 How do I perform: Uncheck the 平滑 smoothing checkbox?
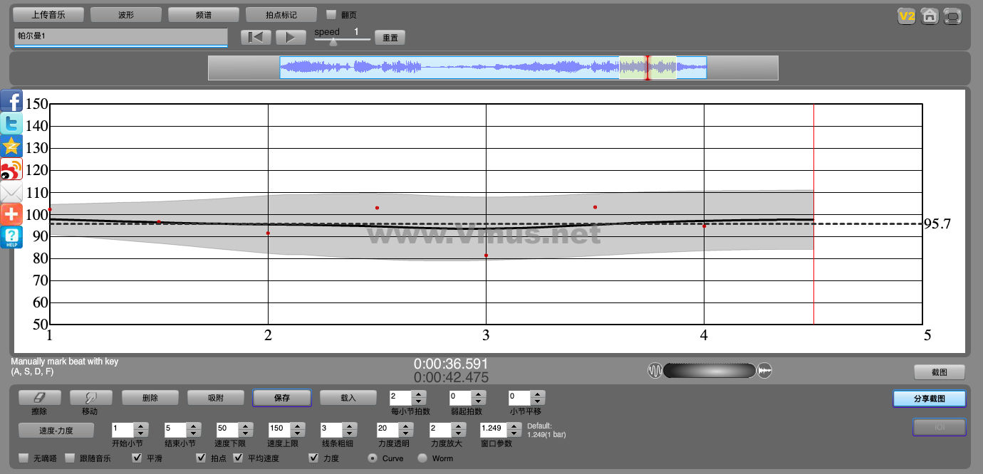(x=136, y=458)
